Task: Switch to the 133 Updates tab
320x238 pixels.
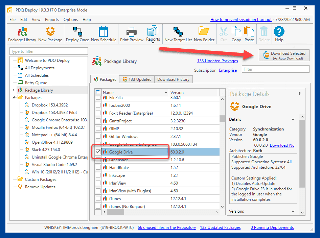Action: coord(137,79)
